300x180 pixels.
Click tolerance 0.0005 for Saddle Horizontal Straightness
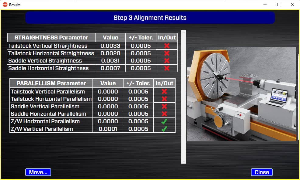pyautogui.click(x=141, y=68)
